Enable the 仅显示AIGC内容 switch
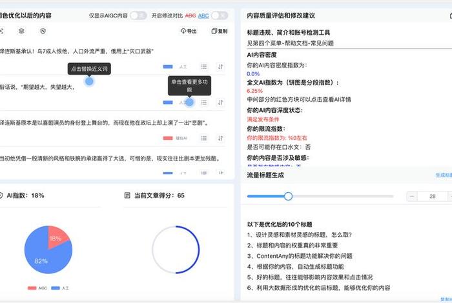 138,15
